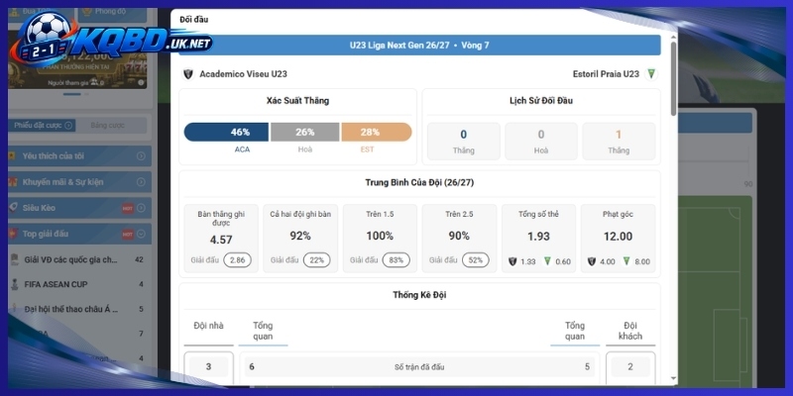
Task: Click the home wins 0 Thắng card
Action: click(463, 142)
